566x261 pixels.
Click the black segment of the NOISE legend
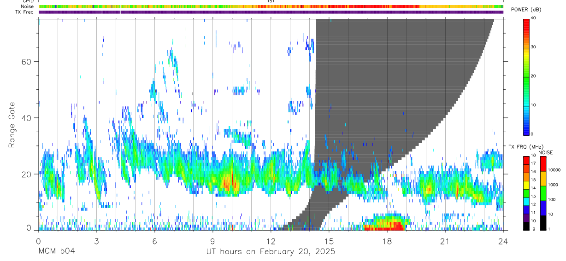pyautogui.click(x=543, y=223)
